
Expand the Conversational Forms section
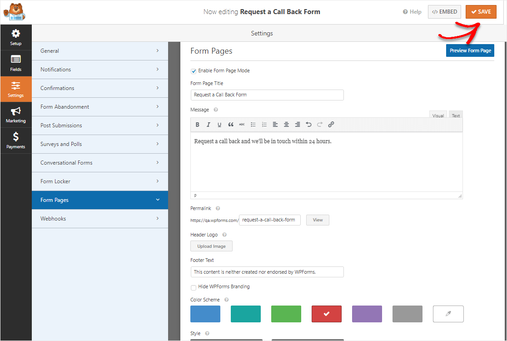pos(100,163)
